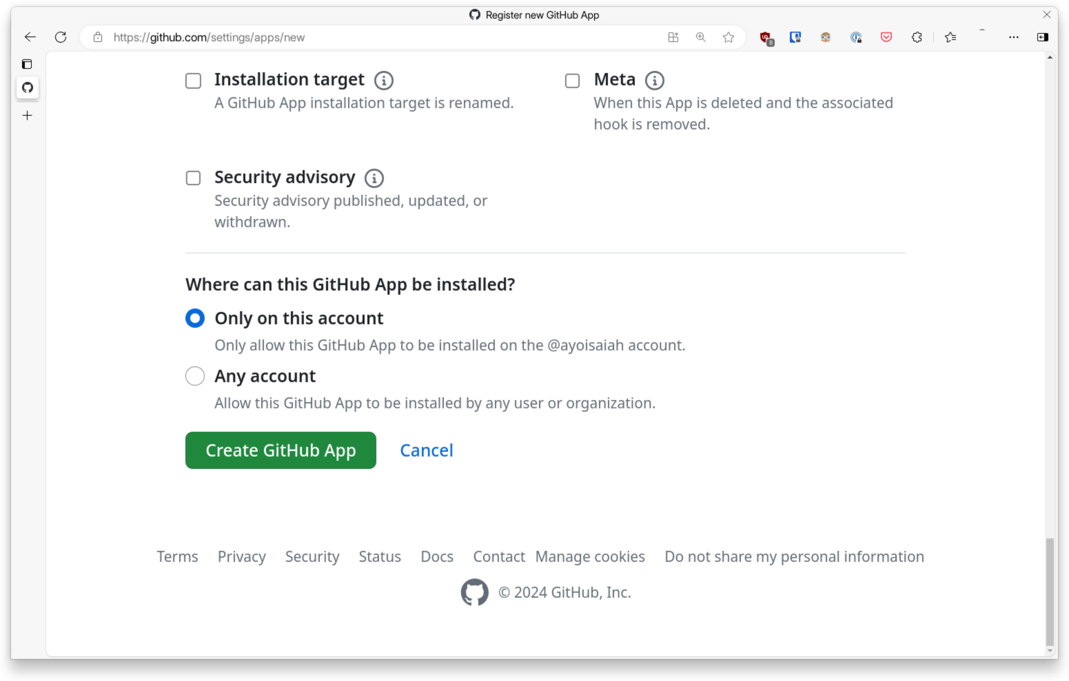Select the Only on this account option
Image resolution: width=1069 pixels, height=681 pixels.
point(195,318)
